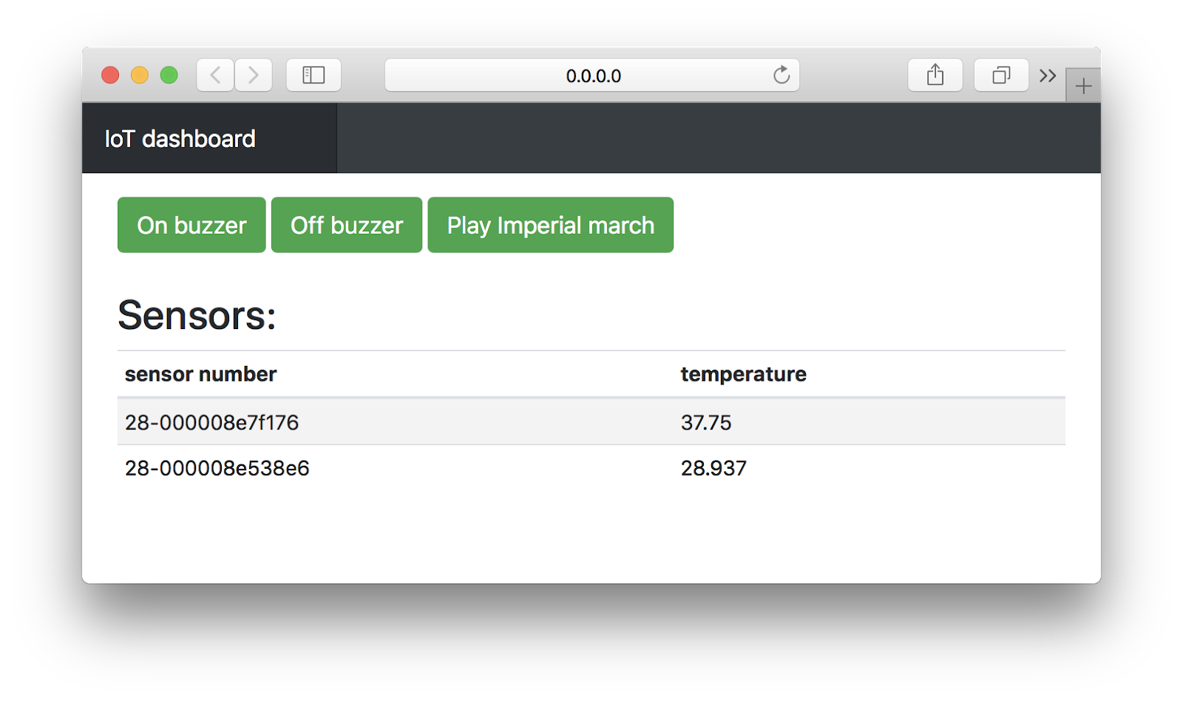Select sensor 28-000008e7f176 row
The height and width of the screenshot is (701, 1183).
point(211,422)
